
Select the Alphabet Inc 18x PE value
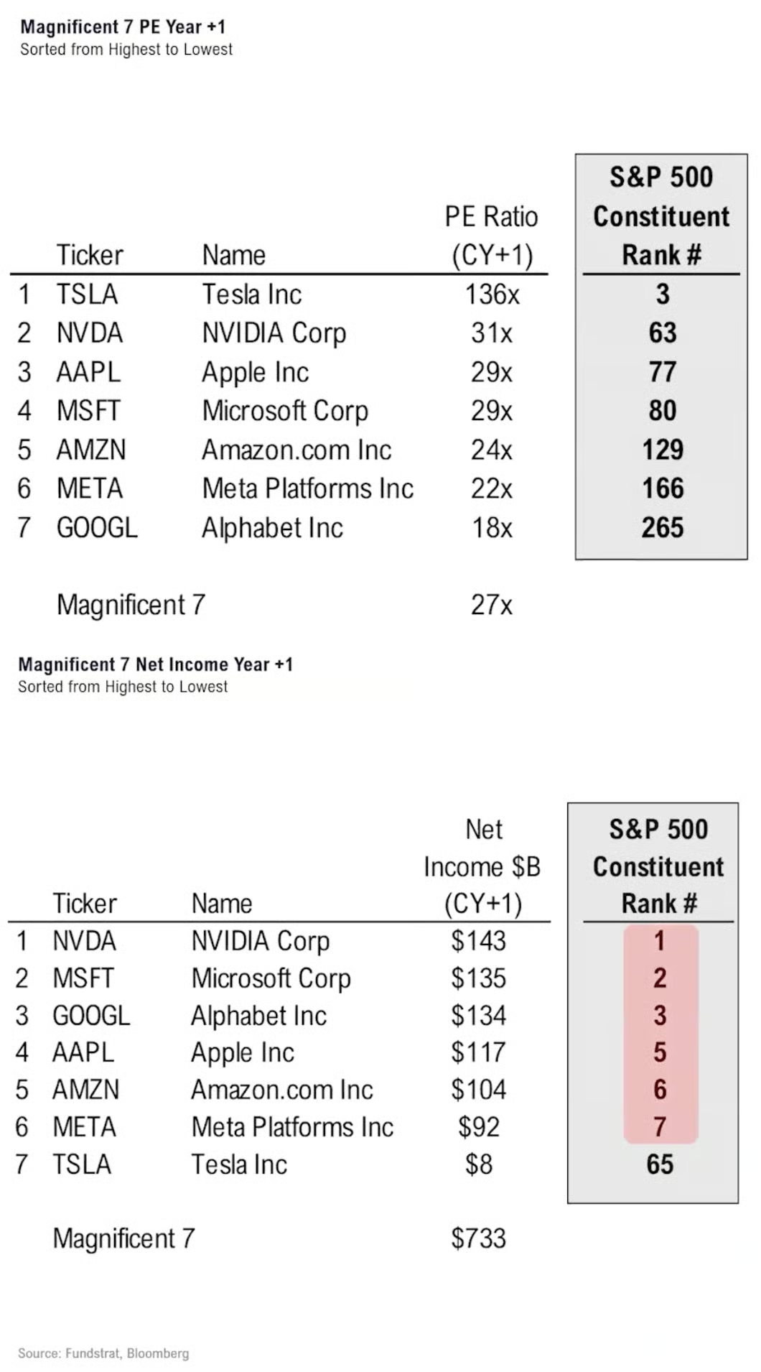pyautogui.click(x=492, y=528)
